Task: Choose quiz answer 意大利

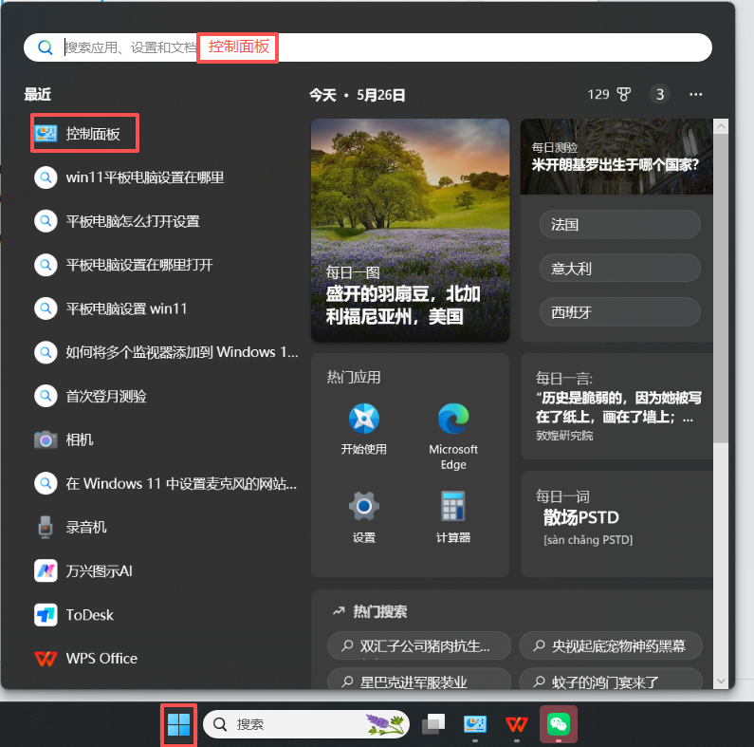Action: [619, 268]
